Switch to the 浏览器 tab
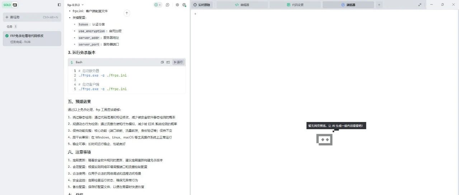459x195 pixels. tap(348, 5)
